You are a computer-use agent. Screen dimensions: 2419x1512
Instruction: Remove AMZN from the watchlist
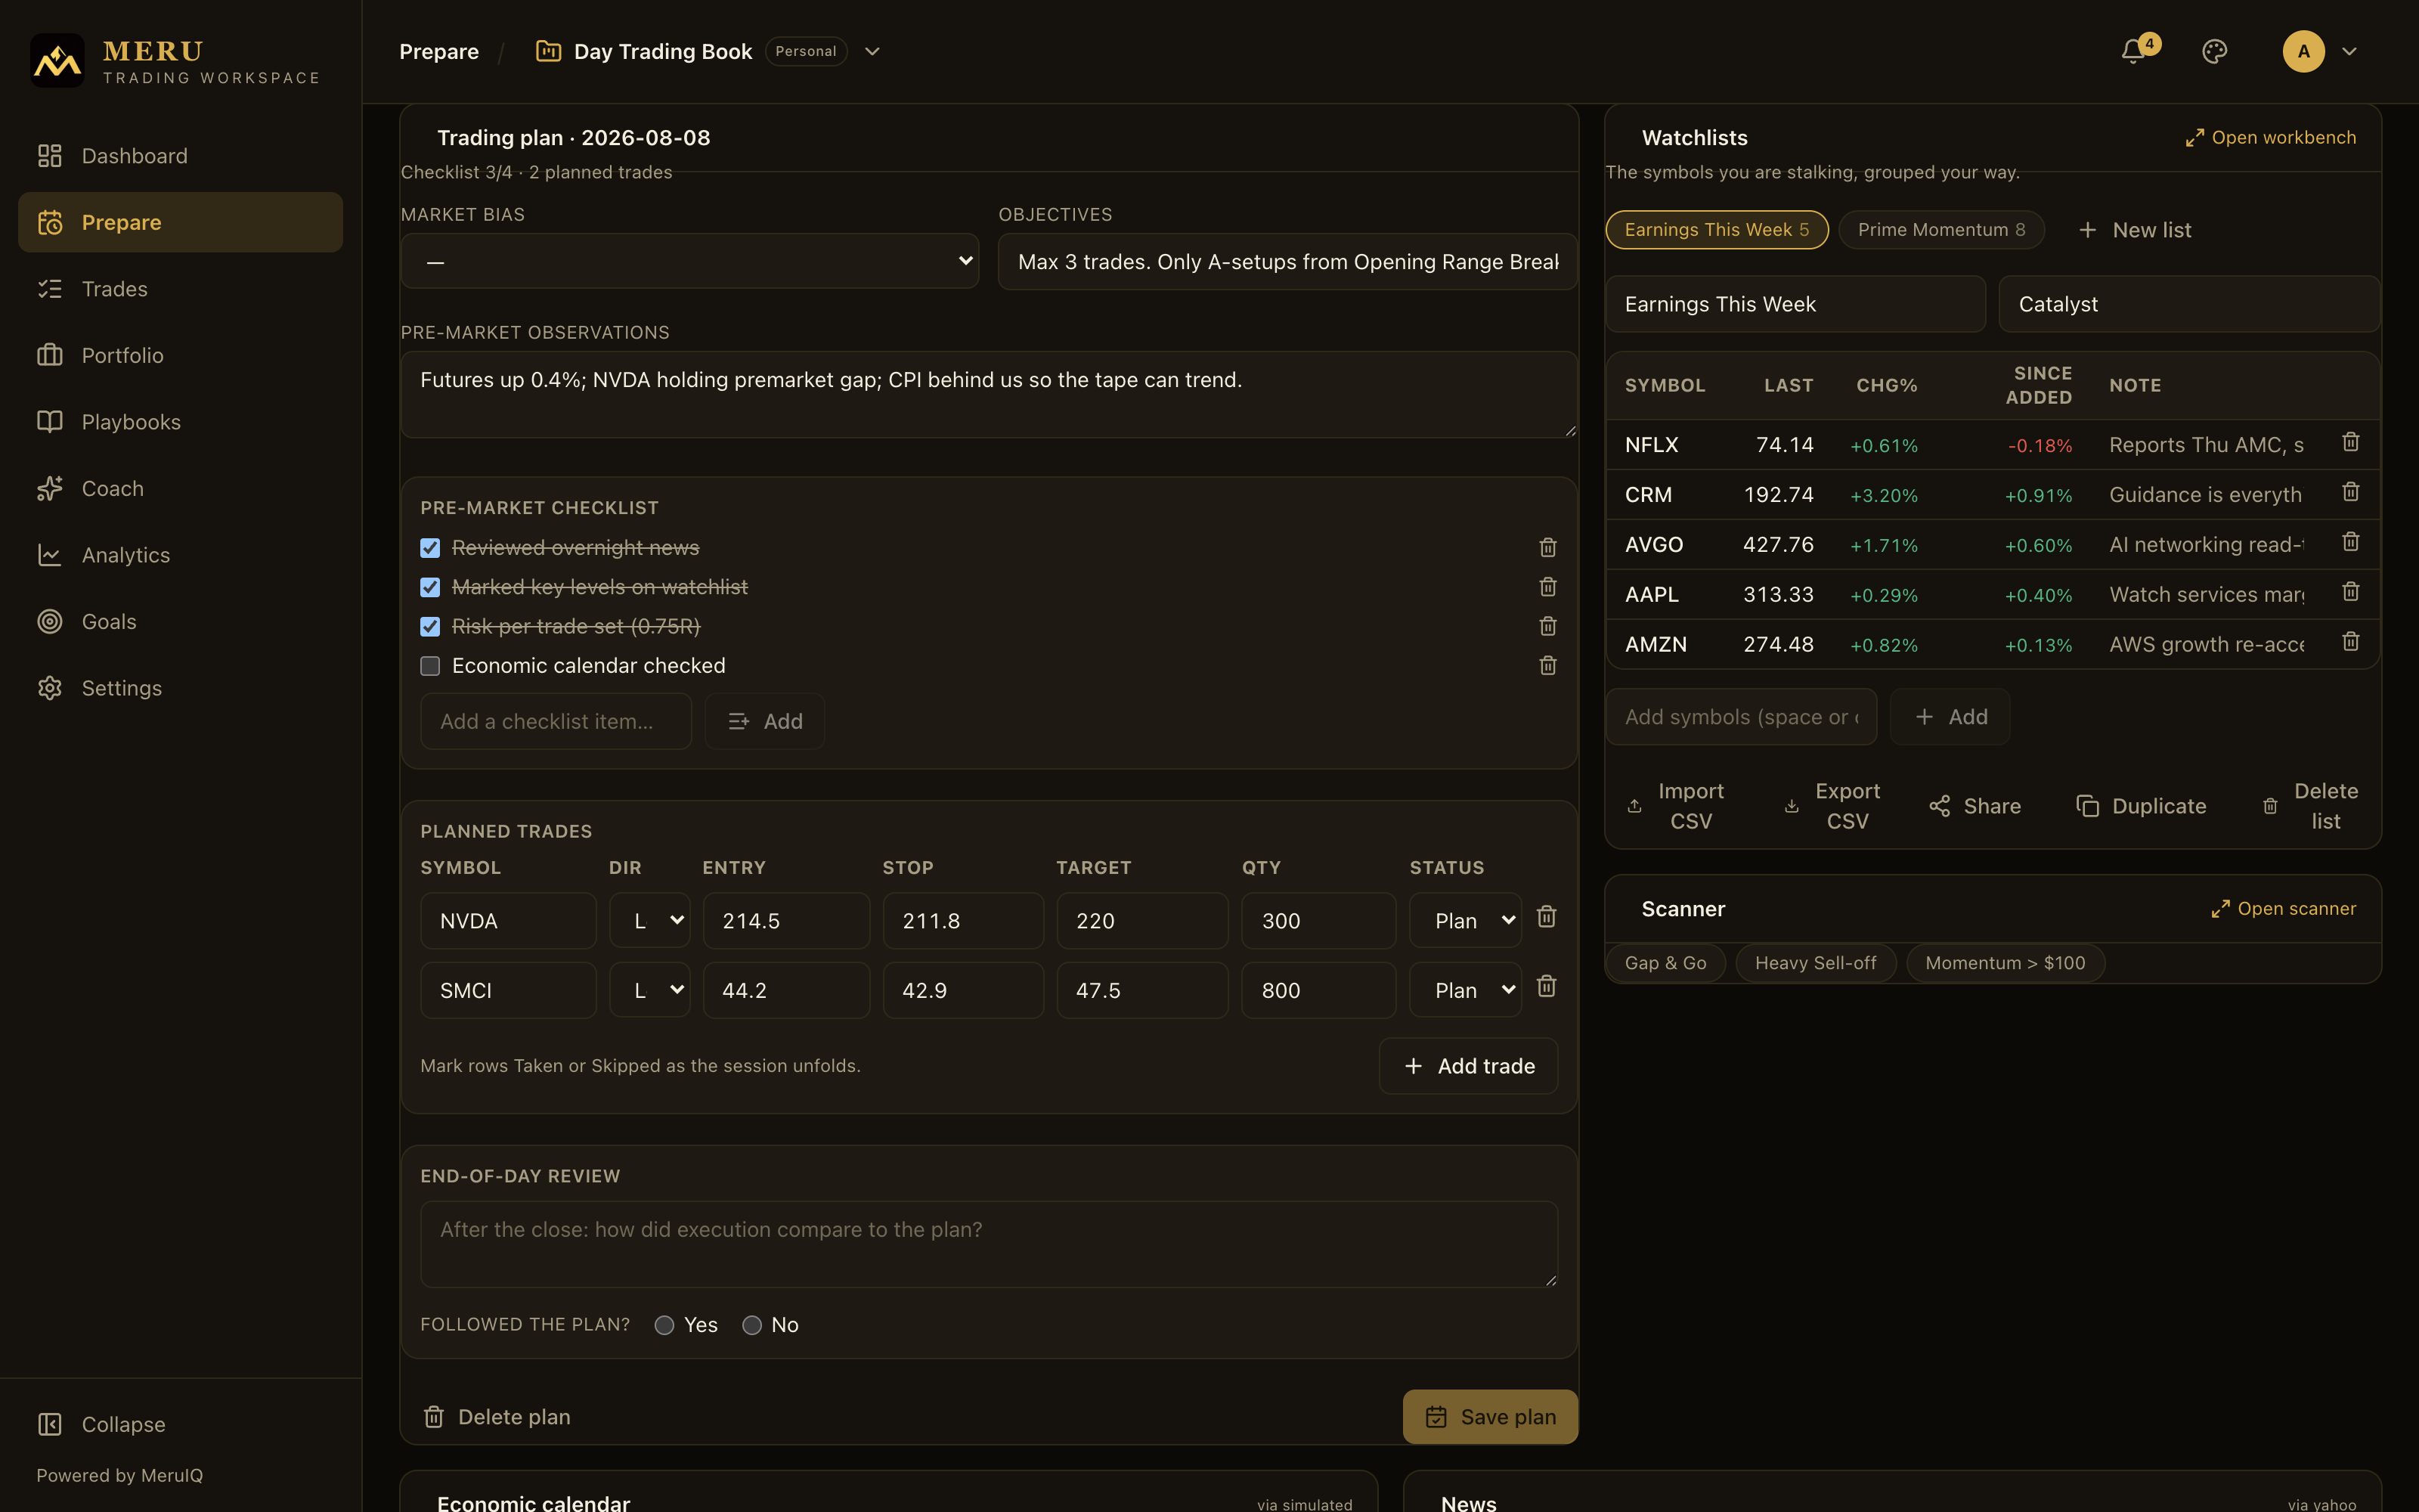tap(2350, 642)
